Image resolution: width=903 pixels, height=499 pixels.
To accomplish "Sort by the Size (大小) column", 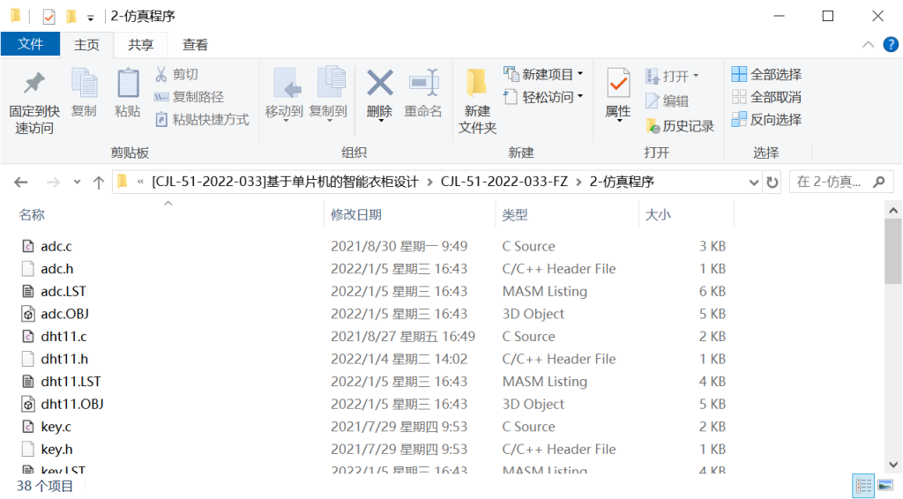I will [658, 215].
